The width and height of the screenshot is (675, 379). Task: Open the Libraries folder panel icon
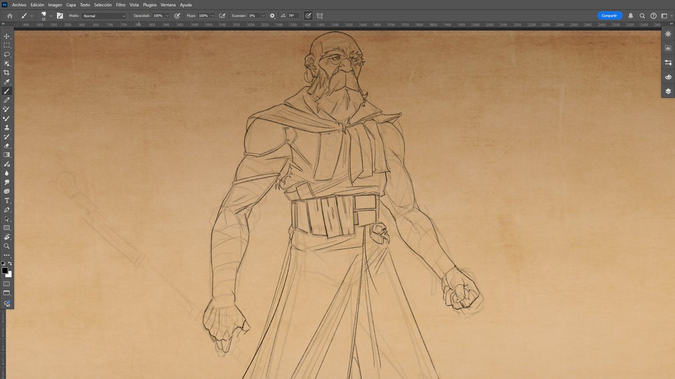668,48
